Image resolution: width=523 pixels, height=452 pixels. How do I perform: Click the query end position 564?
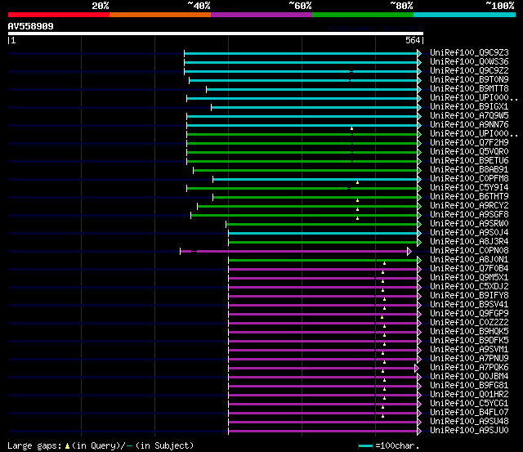pyautogui.click(x=413, y=40)
